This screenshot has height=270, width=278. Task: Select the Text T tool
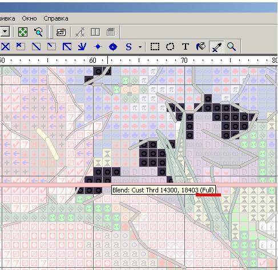click(186, 47)
